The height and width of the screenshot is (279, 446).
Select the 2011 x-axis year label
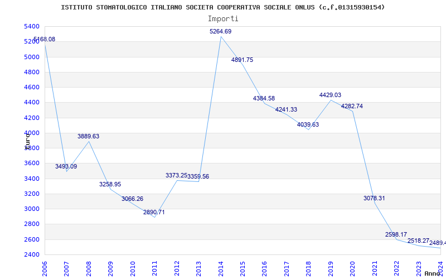point(154,269)
